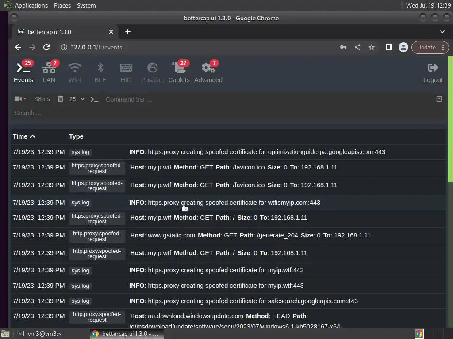The image size is (453, 339).
Task: Click the command prompt icon
Action: pyautogui.click(x=94, y=99)
